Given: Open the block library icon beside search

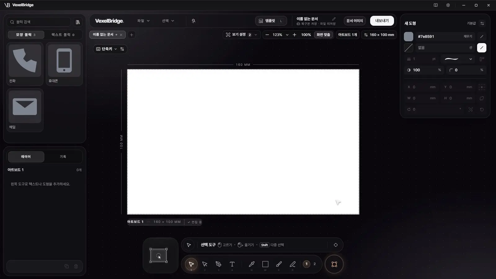Looking at the screenshot, I should pos(78,22).
